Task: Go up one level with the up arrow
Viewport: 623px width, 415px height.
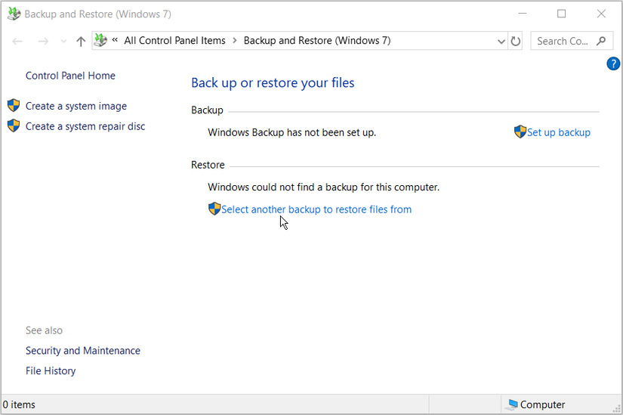Action: pyautogui.click(x=81, y=41)
